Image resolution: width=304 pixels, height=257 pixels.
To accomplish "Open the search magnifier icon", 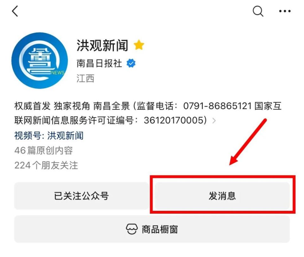I will (x=258, y=11).
